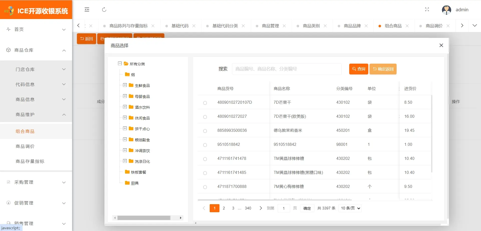Click the 烟 folder icon
Viewport: 481px width, 231px height.
coord(127,74)
